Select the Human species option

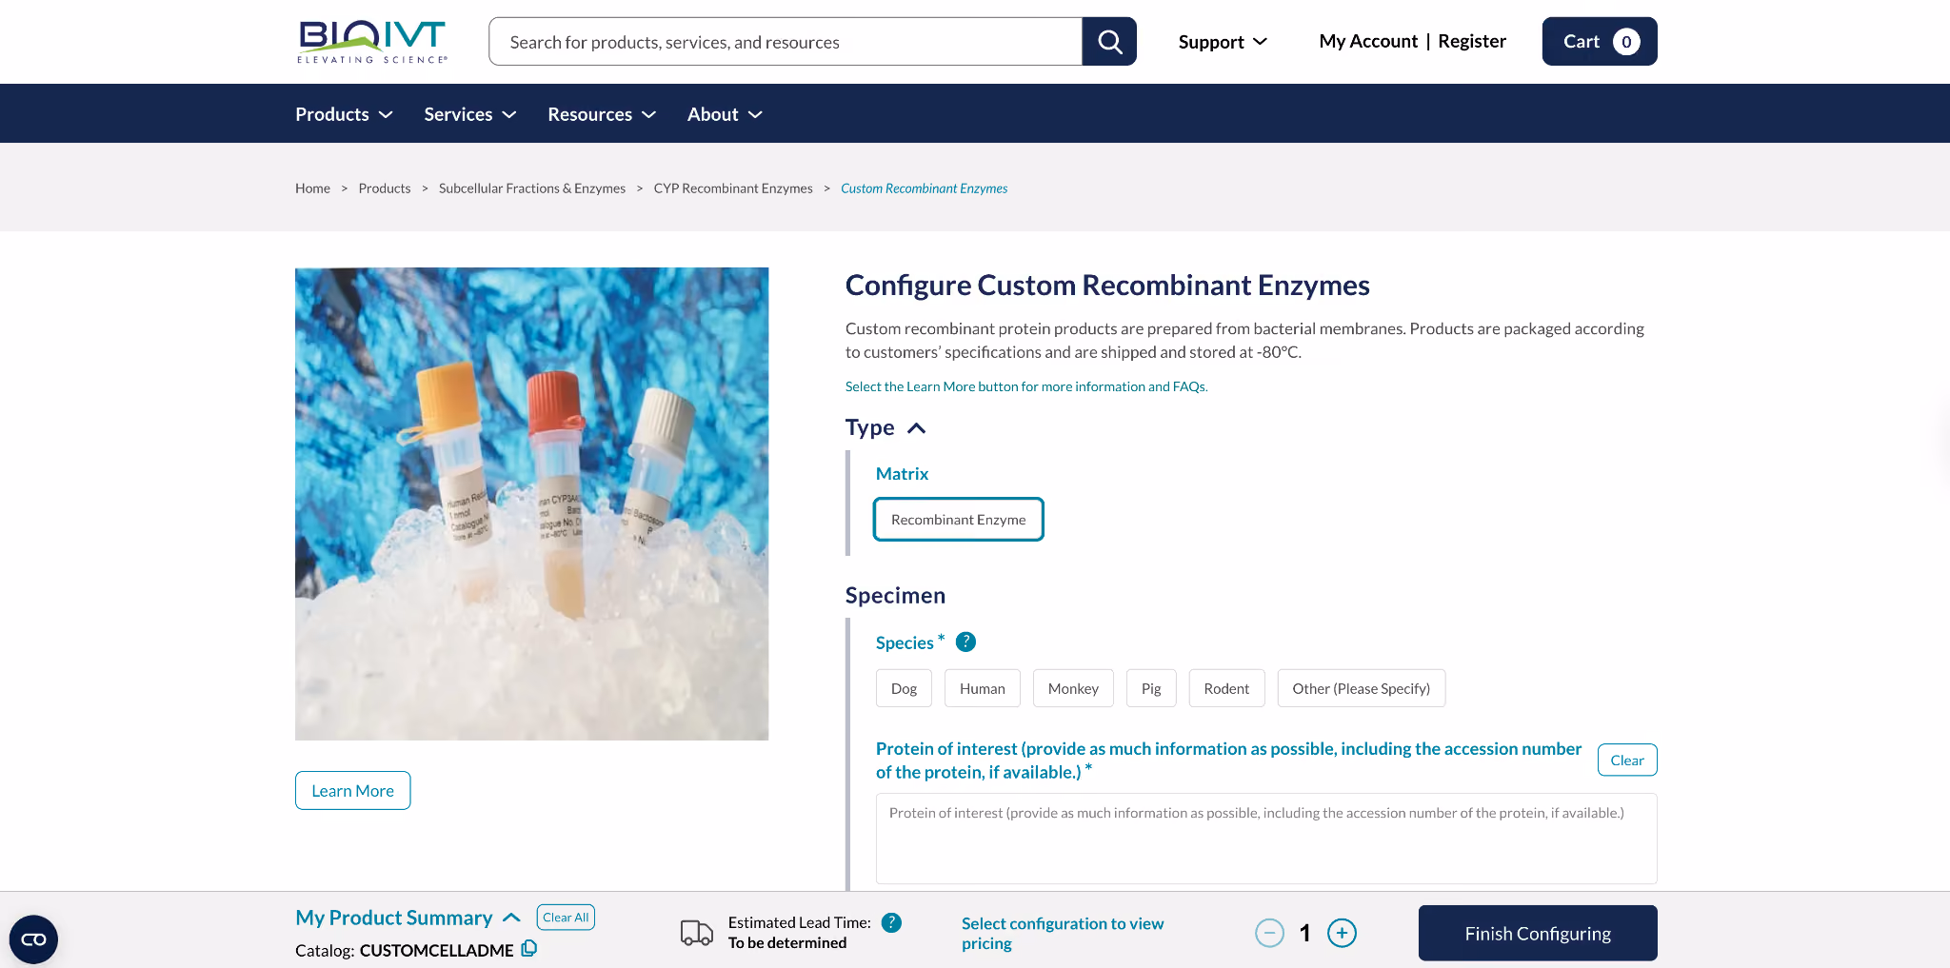point(982,688)
